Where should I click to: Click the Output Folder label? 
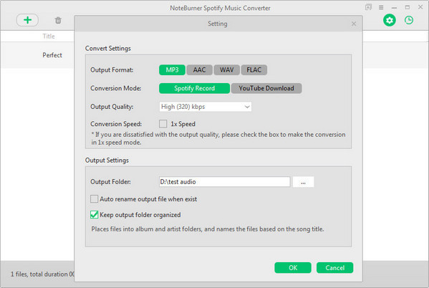pyautogui.click(x=110, y=182)
